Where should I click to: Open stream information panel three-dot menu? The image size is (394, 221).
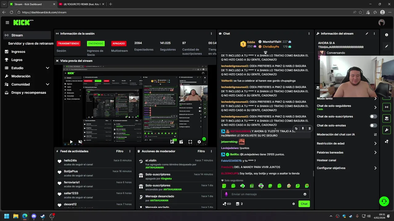tap(374, 33)
